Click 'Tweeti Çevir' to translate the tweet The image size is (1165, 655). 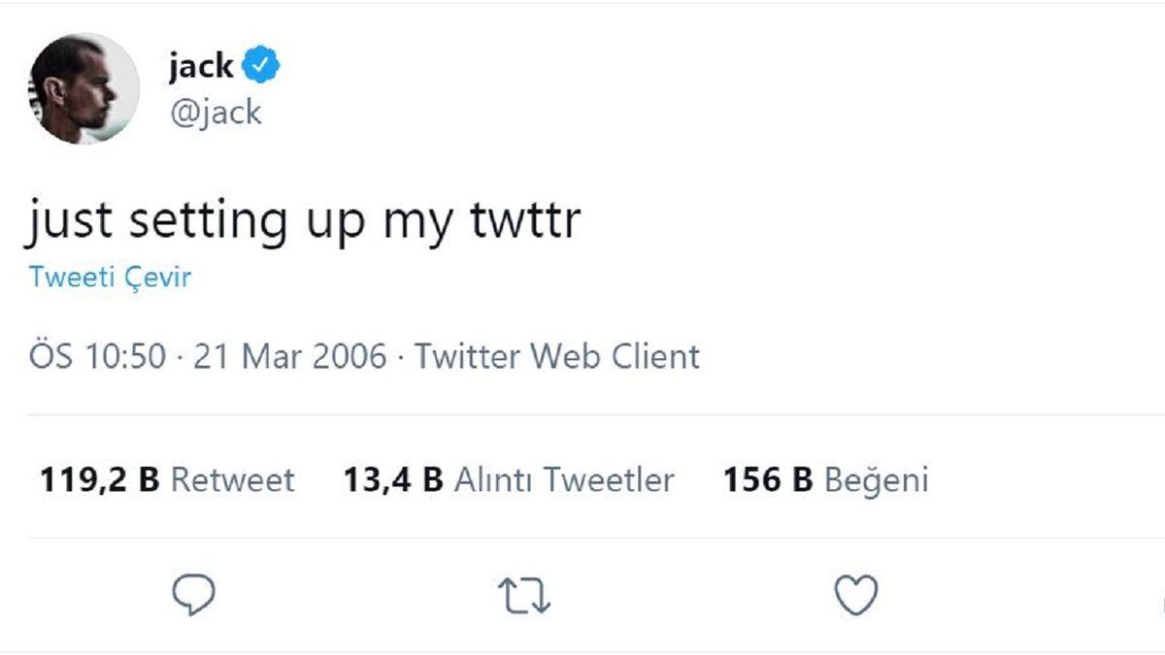point(110,278)
